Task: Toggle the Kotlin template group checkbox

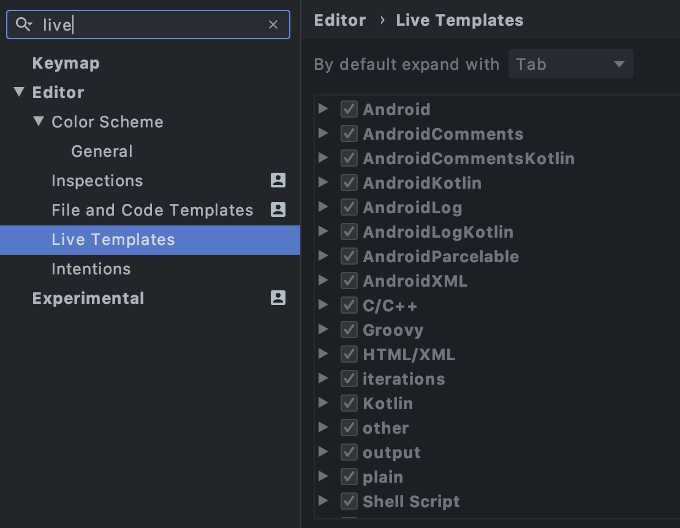Action: (x=349, y=403)
